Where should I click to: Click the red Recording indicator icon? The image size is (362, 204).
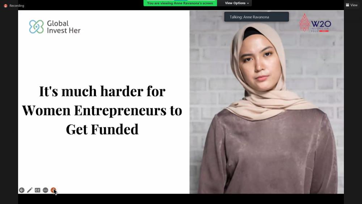pos(5,5)
